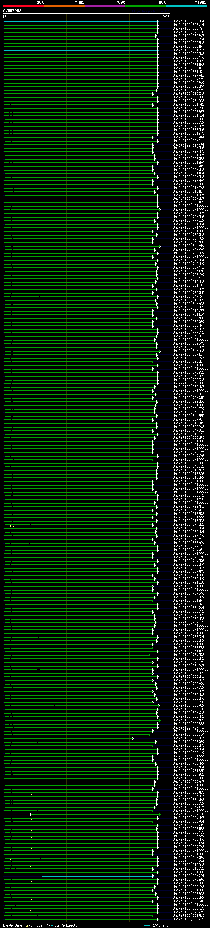
Task: Select label UniRef100_B9SBM0
Action: point(188,87)
